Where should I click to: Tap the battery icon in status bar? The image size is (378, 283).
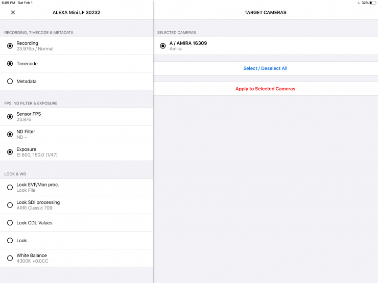point(372,3)
